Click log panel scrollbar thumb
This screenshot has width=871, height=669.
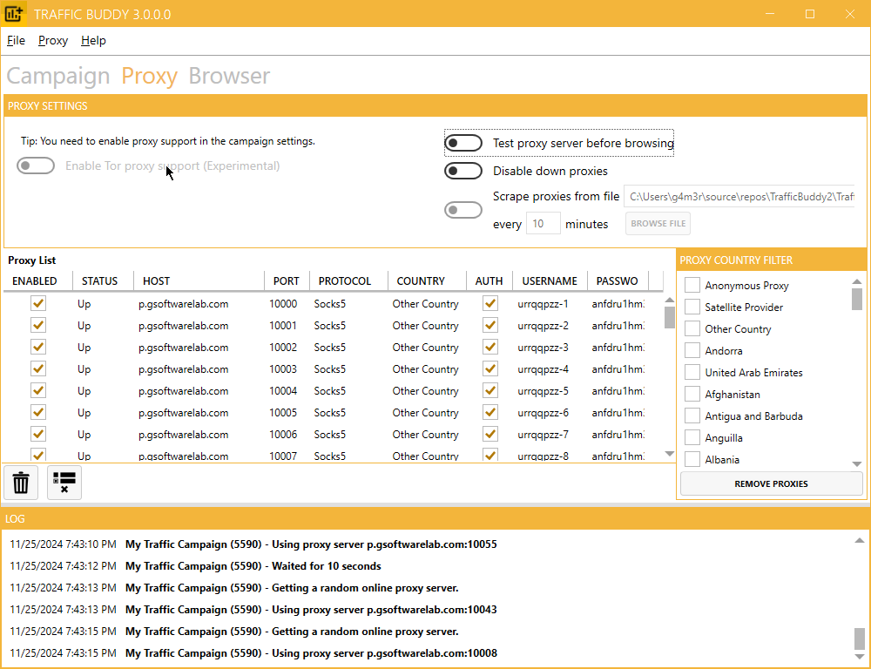point(860,638)
